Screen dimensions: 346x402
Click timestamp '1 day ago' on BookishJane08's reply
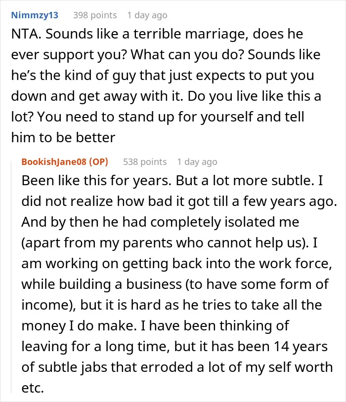(197, 162)
